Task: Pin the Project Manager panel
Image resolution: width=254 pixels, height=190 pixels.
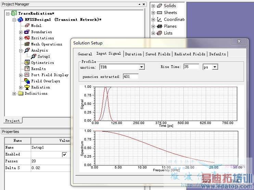Action: click(x=139, y=4)
